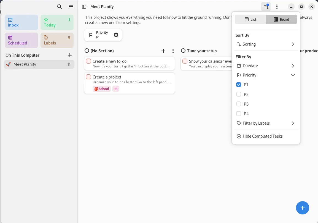Remove the Priority P1 filter chip

coord(116,35)
